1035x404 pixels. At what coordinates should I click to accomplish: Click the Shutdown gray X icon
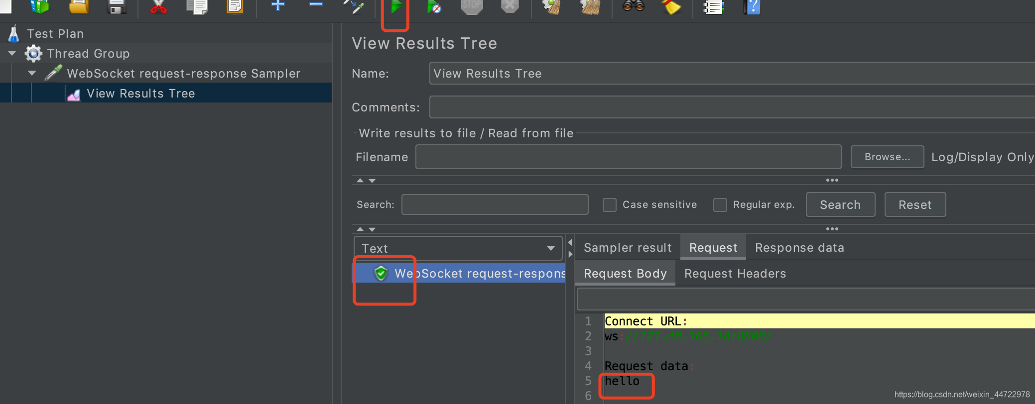point(510,6)
